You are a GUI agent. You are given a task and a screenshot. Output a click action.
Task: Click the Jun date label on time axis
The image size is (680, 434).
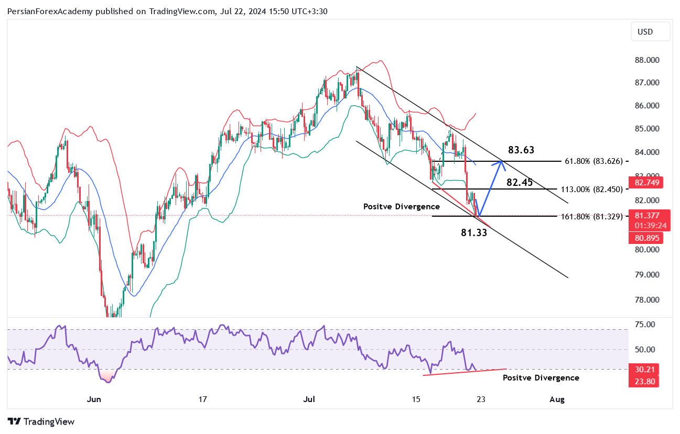[x=94, y=399]
